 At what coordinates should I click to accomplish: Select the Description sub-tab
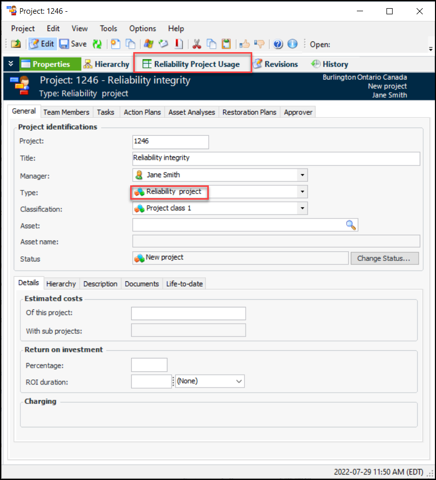[x=101, y=284]
